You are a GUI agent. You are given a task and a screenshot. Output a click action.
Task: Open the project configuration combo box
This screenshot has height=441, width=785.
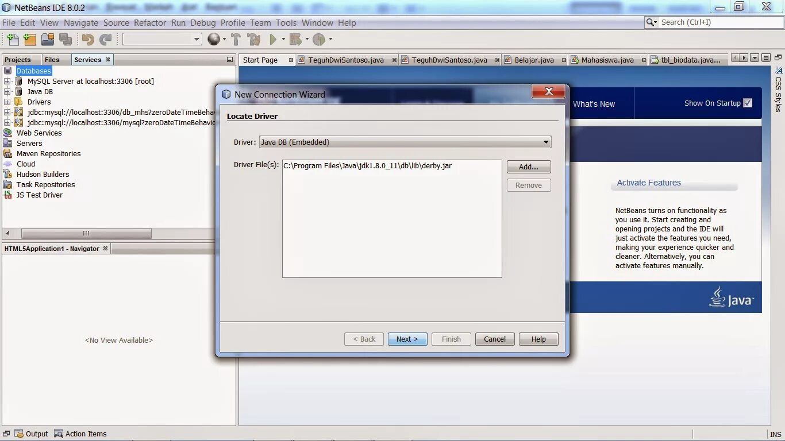pyautogui.click(x=162, y=39)
